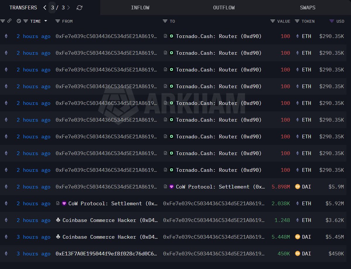
Task: Click the page number 3 input box
Action: click(x=52, y=8)
